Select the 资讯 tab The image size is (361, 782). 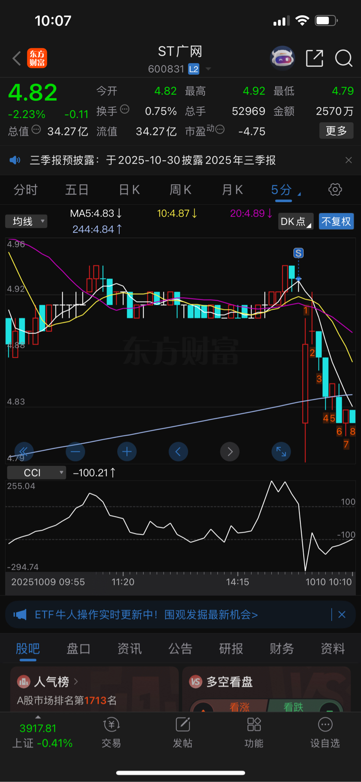tap(129, 649)
